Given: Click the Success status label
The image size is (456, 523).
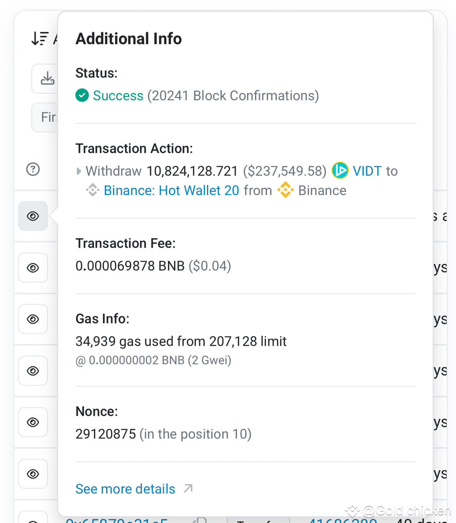Looking at the screenshot, I should click(x=118, y=96).
